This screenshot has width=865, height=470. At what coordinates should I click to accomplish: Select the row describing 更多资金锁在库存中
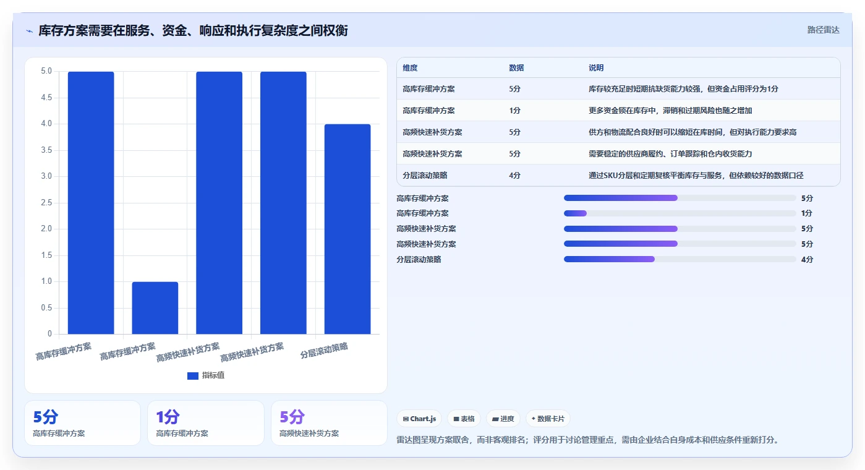coord(618,110)
